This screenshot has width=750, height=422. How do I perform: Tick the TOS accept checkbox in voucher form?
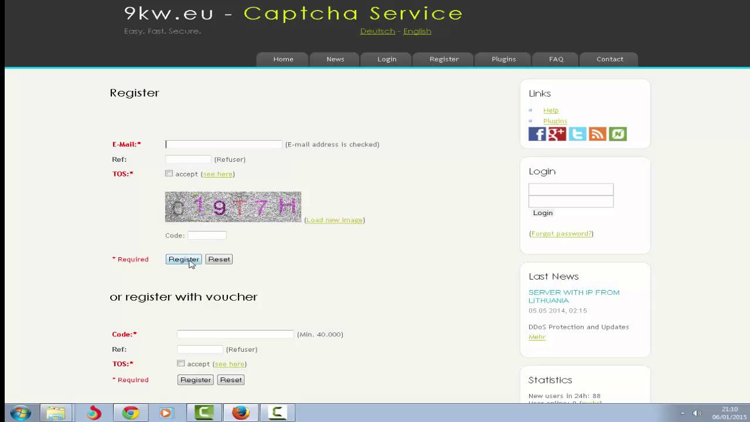(x=180, y=363)
